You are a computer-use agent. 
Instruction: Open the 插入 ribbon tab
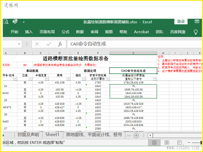tap(29, 32)
